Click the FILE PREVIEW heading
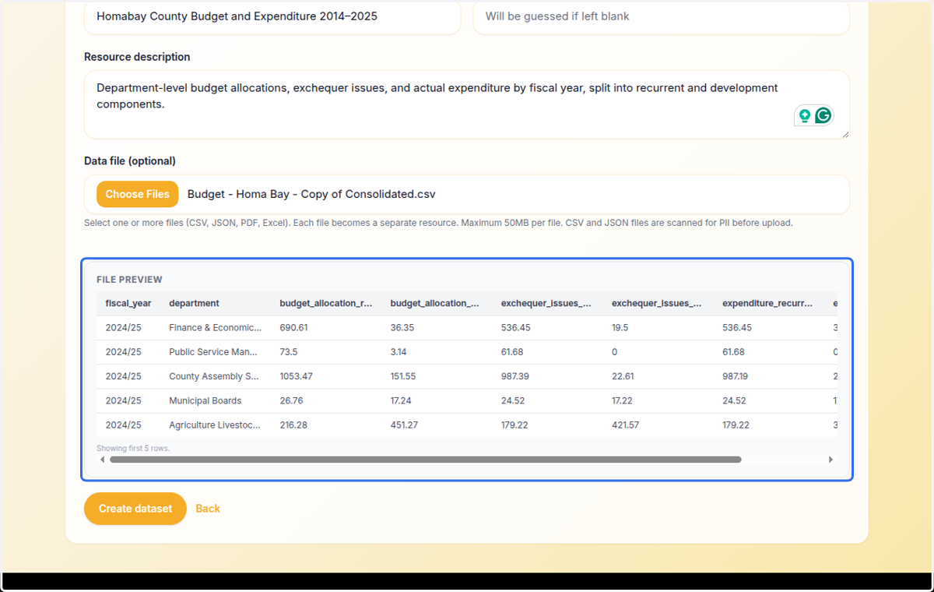 click(x=129, y=280)
